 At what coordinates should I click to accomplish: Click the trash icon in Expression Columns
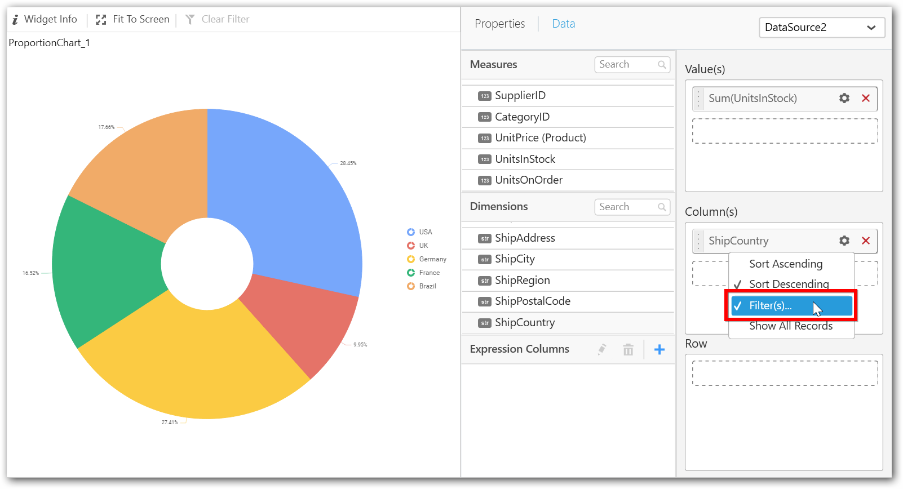628,350
